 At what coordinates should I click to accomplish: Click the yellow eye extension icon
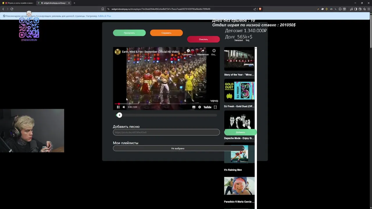click(327, 9)
